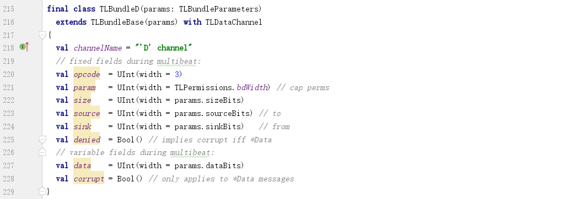
Task: Click the "'D' channel" string literal
Action: point(164,48)
